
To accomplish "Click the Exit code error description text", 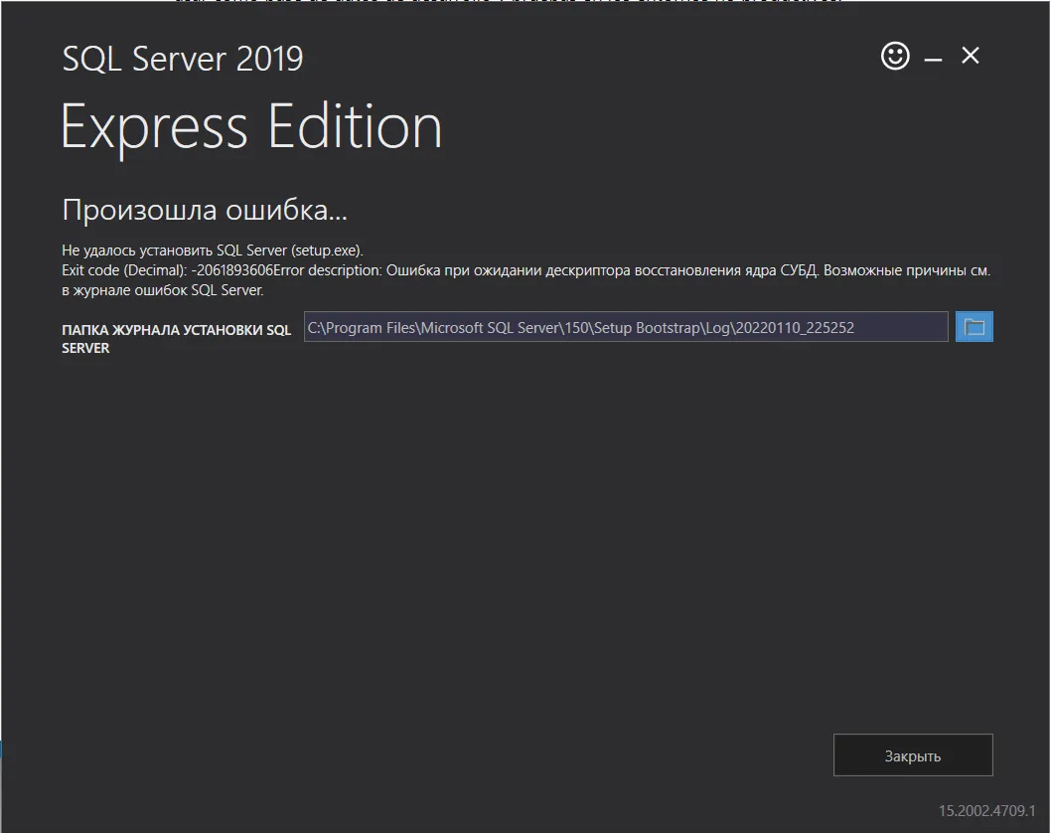I will pyautogui.click(x=525, y=280).
